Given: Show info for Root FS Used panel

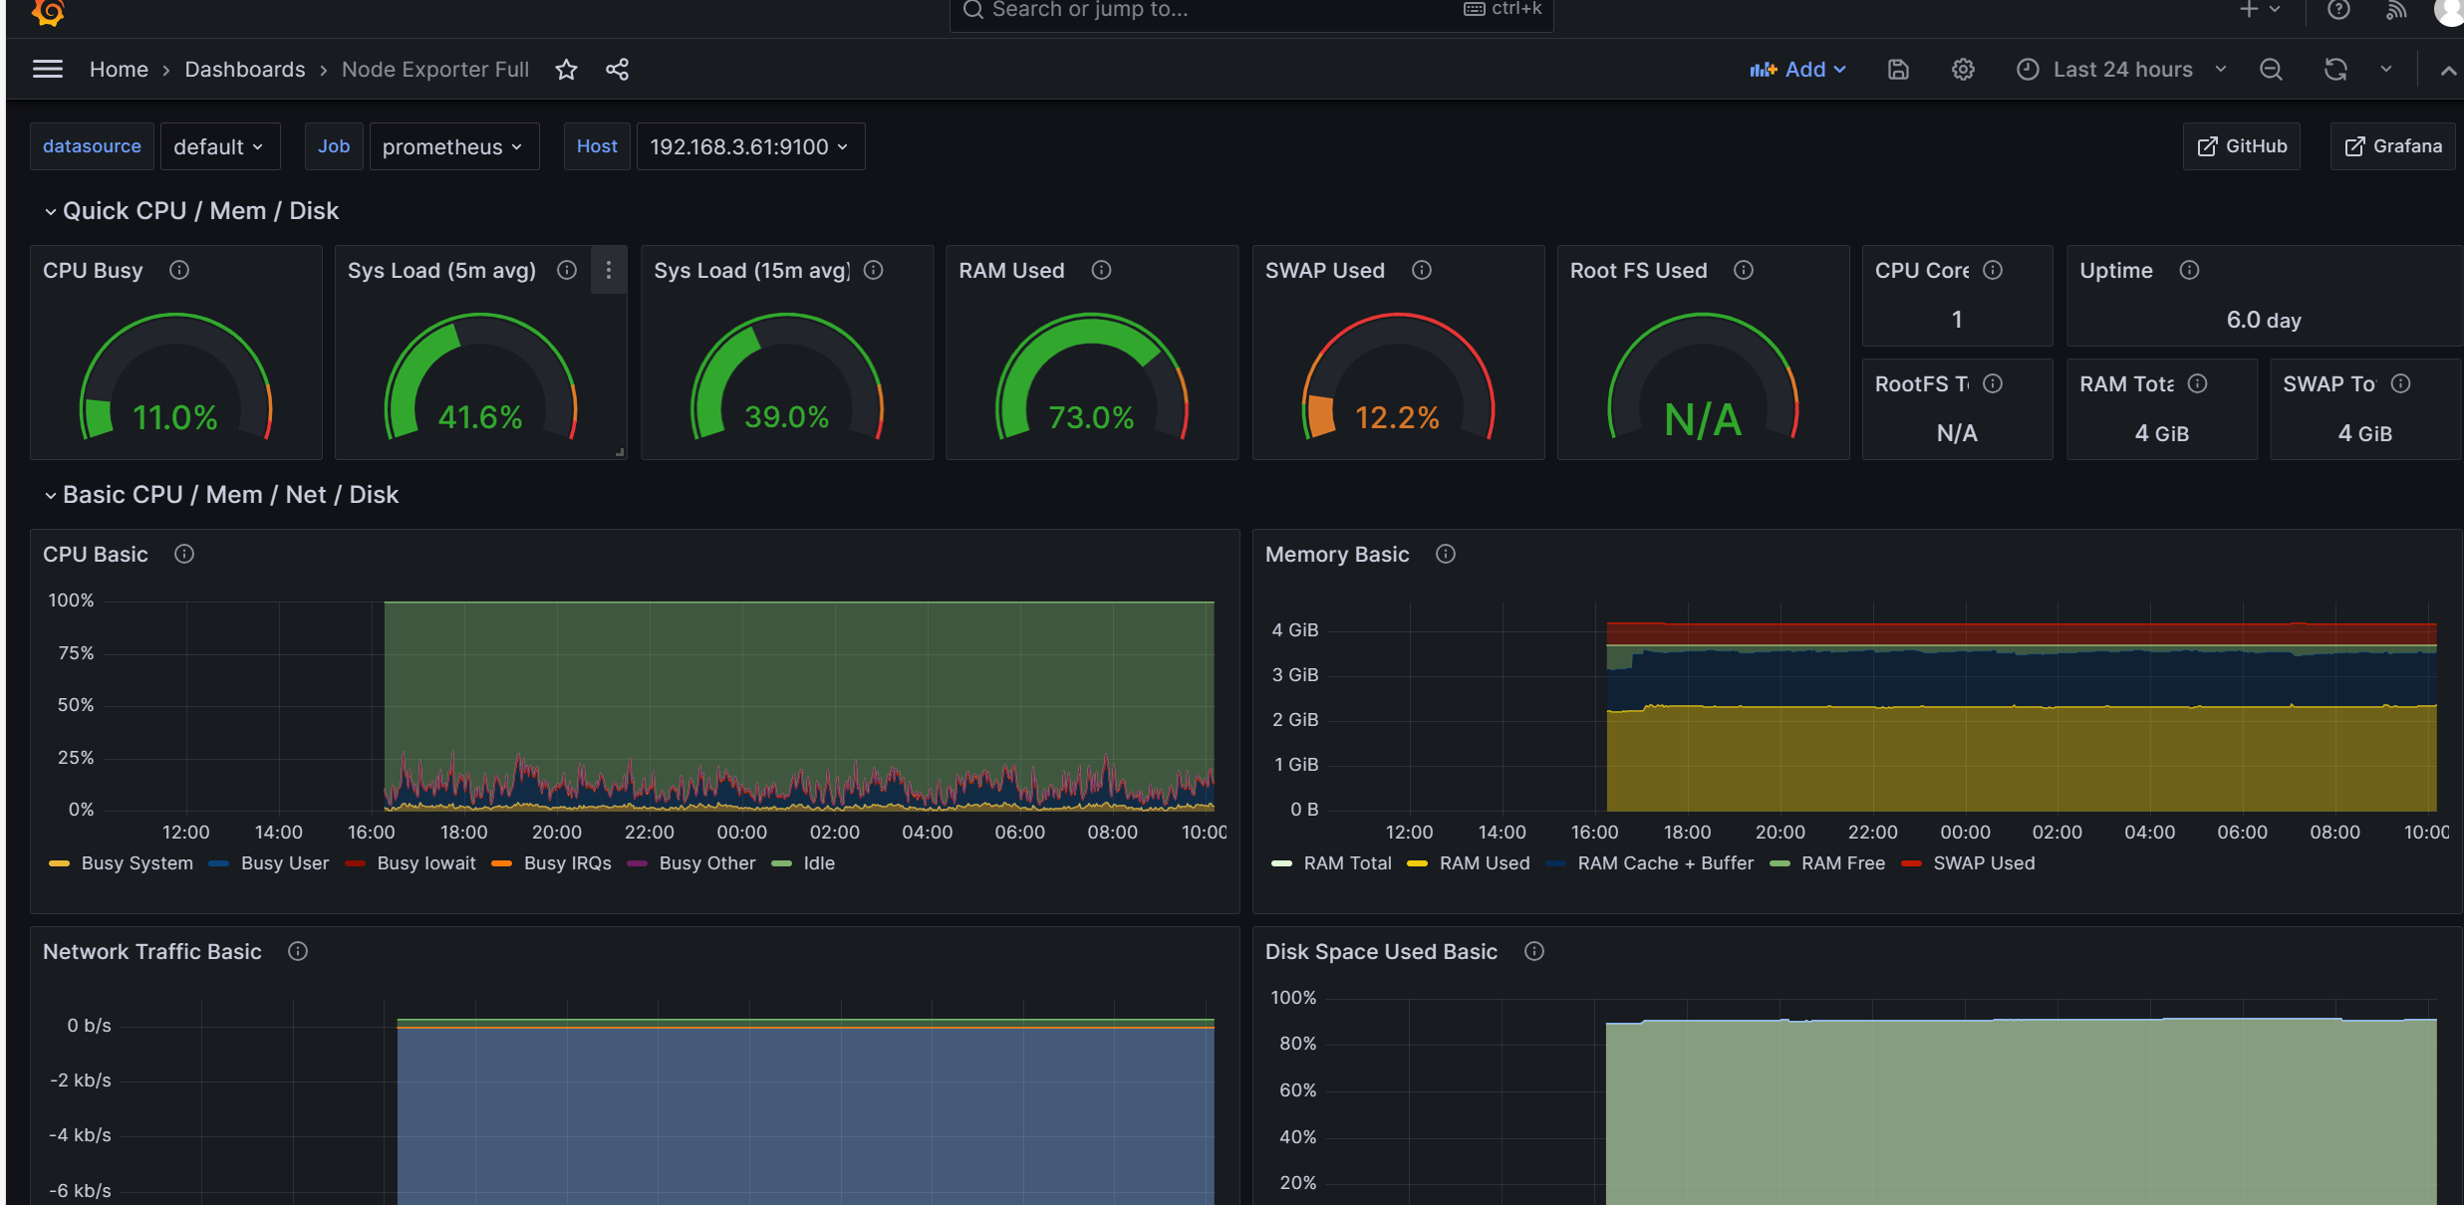Looking at the screenshot, I should point(1744,270).
